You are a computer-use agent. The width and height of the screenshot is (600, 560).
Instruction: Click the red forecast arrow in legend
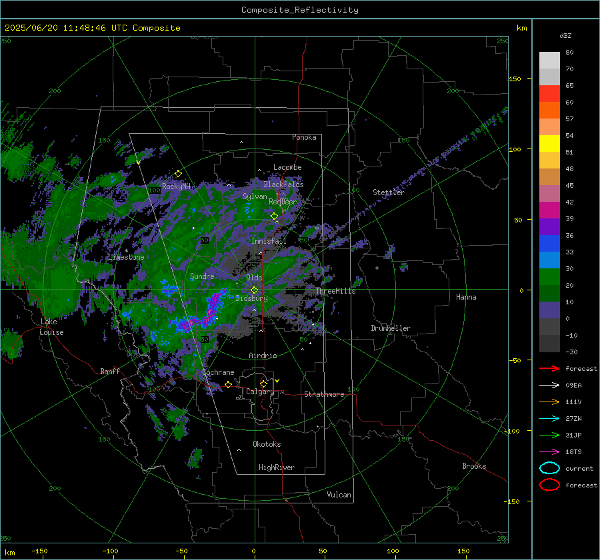click(549, 368)
